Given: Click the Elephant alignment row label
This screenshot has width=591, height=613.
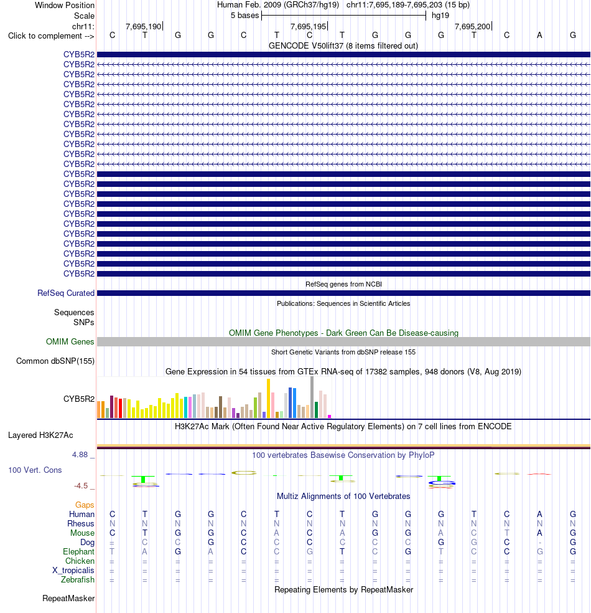Looking at the screenshot, I should (x=79, y=551).
